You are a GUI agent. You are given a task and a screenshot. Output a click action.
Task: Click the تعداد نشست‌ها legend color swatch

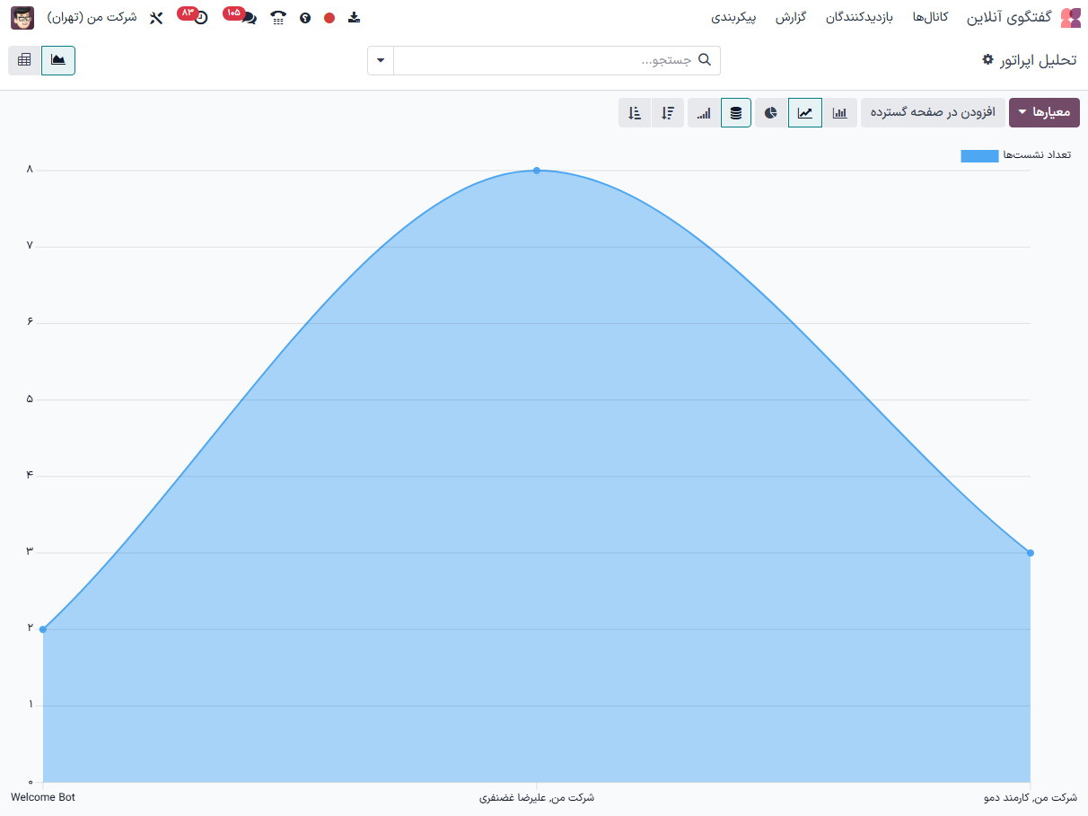[x=979, y=155]
